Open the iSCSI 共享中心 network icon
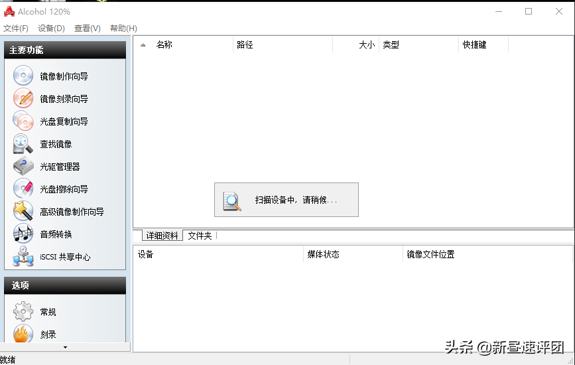 click(23, 257)
